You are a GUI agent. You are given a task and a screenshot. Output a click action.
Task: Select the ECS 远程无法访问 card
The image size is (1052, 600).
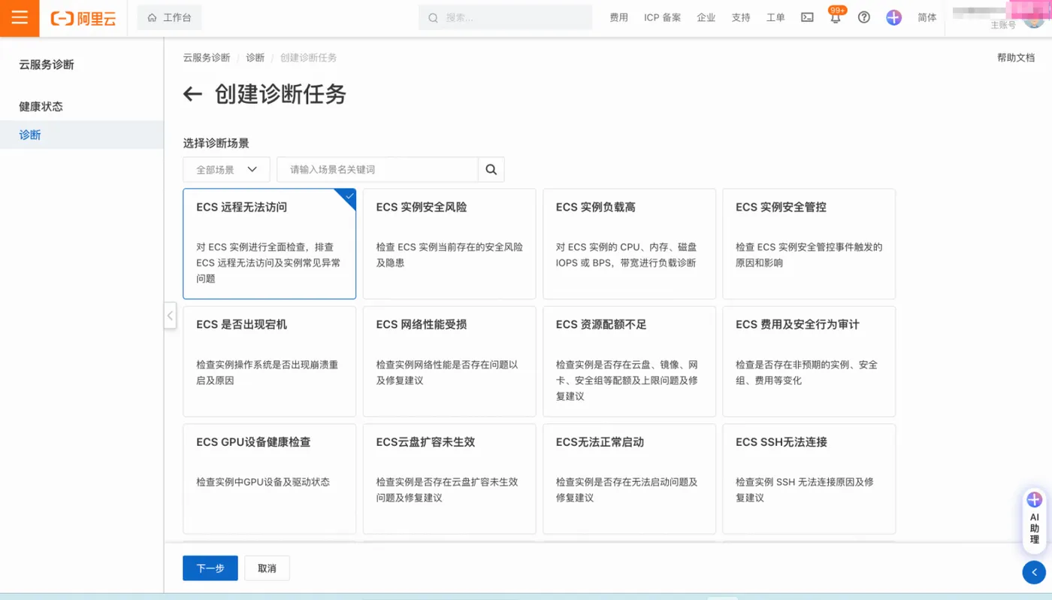coord(270,244)
